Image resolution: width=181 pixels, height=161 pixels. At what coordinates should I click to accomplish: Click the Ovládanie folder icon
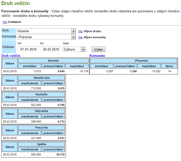(5, 22)
